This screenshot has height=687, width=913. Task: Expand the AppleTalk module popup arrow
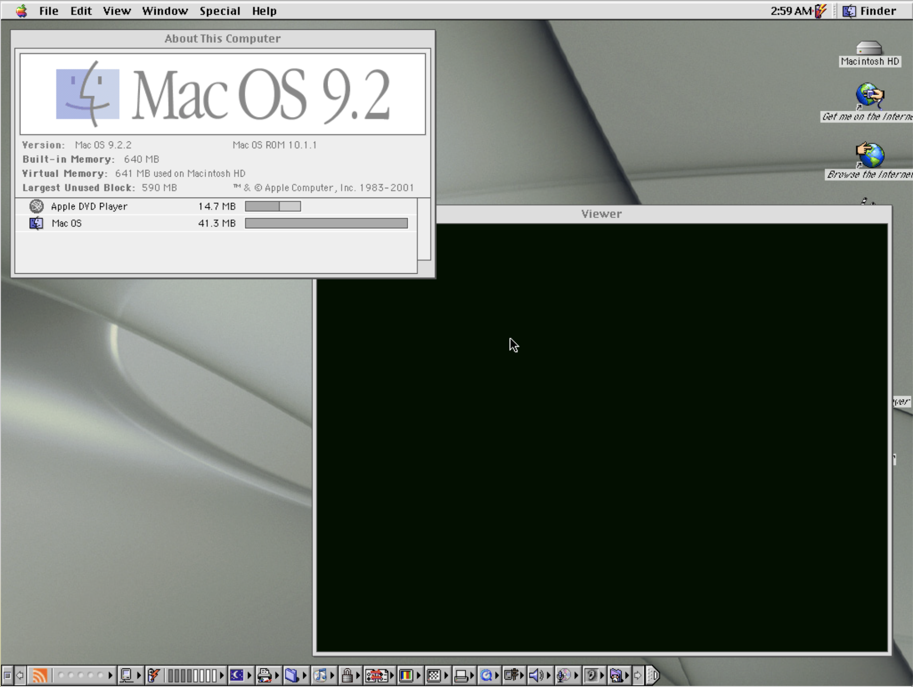pos(139,675)
